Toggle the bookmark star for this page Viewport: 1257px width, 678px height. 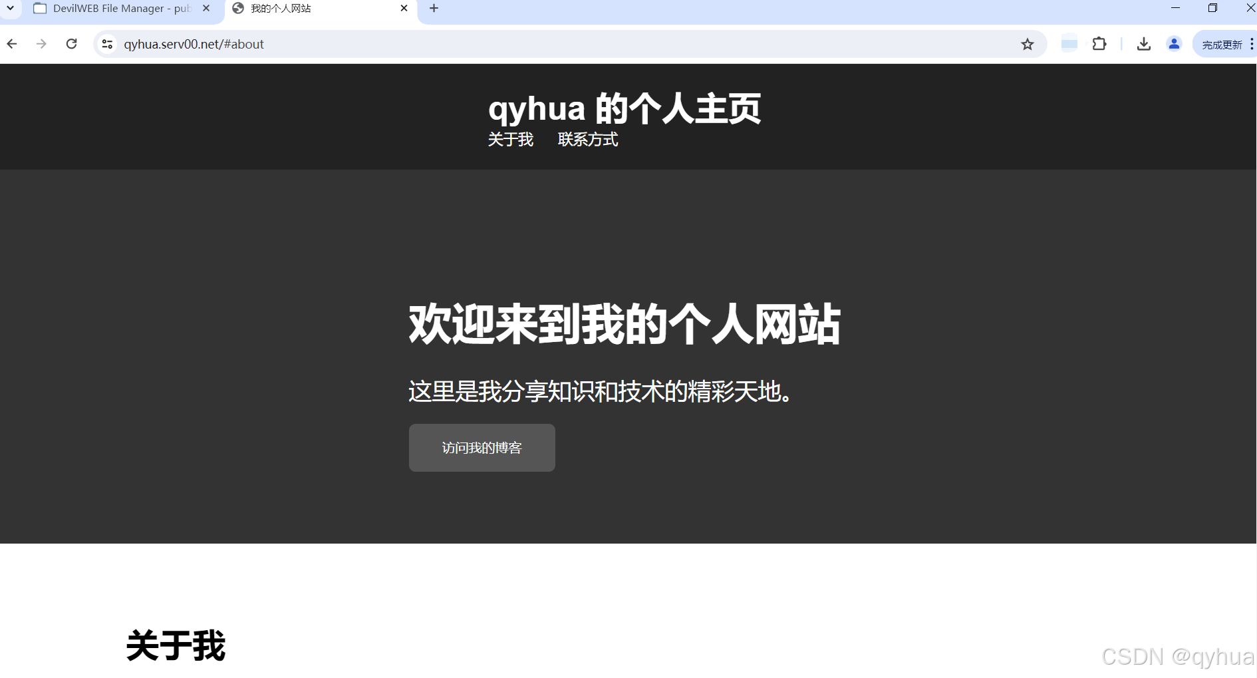pos(1027,44)
